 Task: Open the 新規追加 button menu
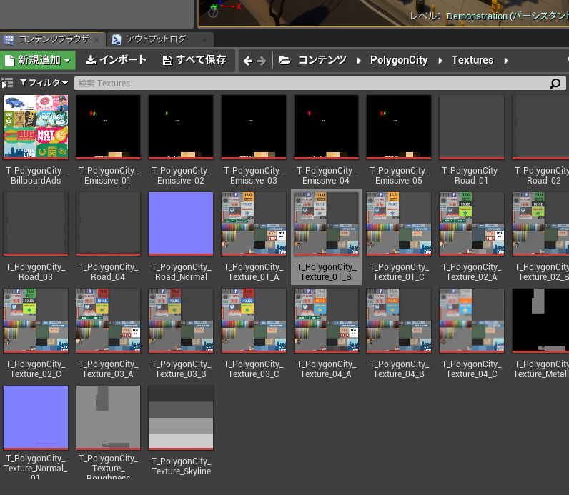pyautogui.click(x=38, y=60)
